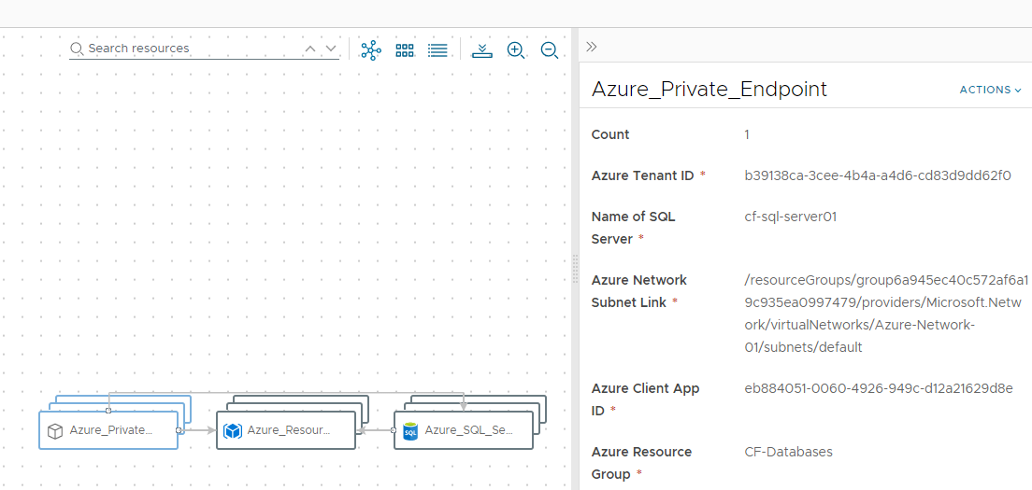Switch to list view
This screenshot has height=490, width=1032.
[x=437, y=49]
